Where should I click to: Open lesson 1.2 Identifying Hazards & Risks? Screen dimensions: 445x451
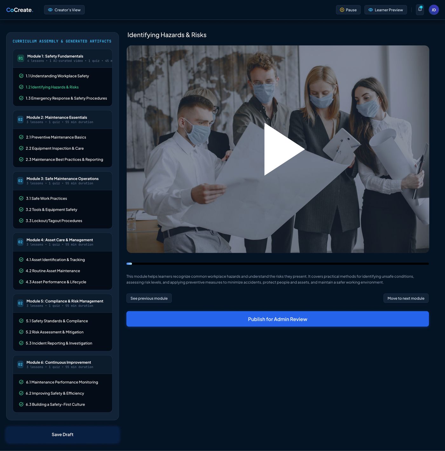coord(52,87)
